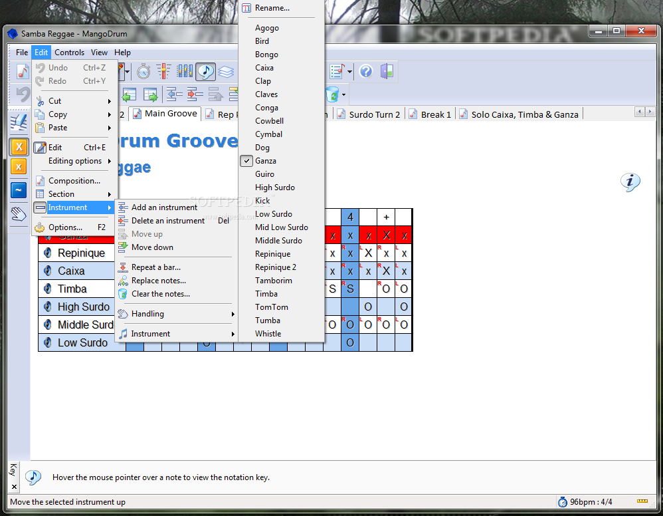This screenshot has width=663, height=516.
Task: Click the delete instrument toolbar icon
Action: point(195,94)
